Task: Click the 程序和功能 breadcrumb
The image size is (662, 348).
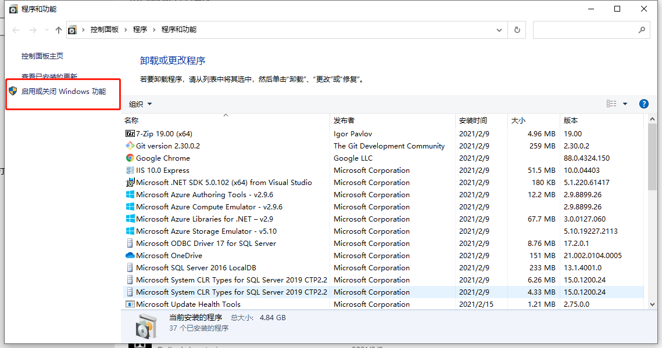Action: coord(178,30)
